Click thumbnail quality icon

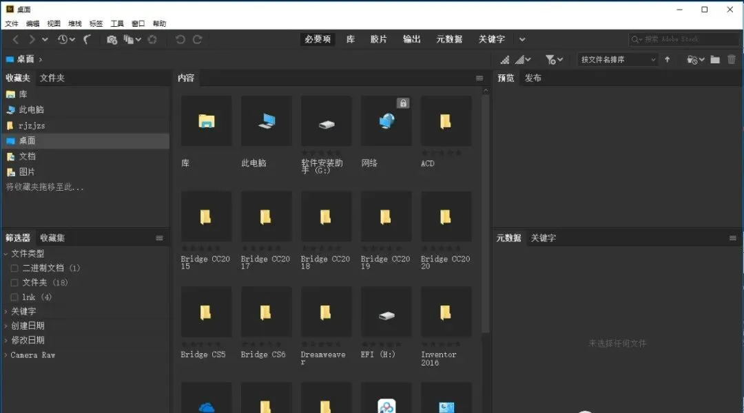tap(505, 60)
